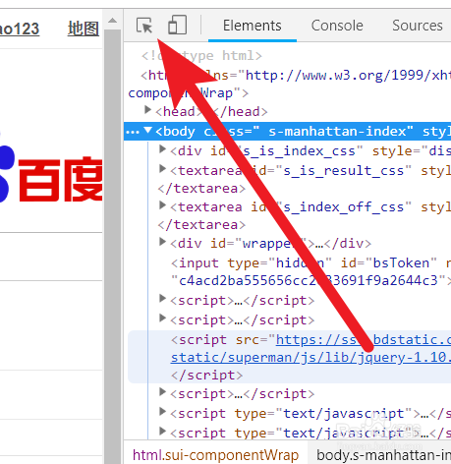This screenshot has height=464, width=451.
Task: Expand last script type text/javascript node
Action: click(x=162, y=432)
